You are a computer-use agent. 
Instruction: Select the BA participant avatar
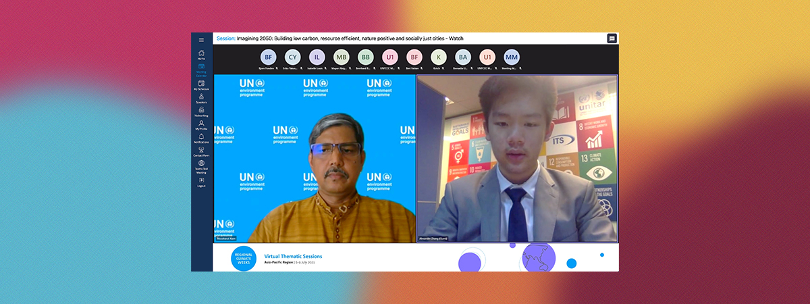[x=462, y=57]
